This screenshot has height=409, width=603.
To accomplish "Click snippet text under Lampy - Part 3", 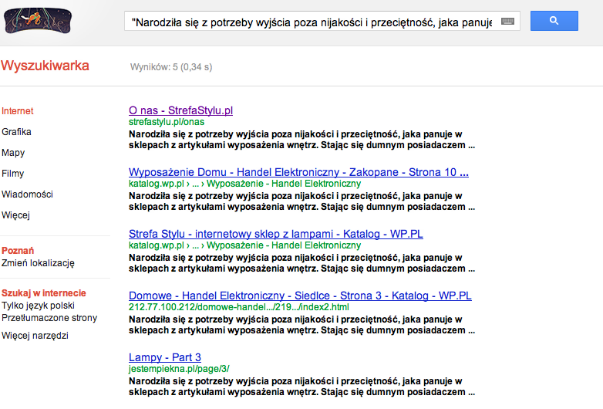I will point(301,387).
